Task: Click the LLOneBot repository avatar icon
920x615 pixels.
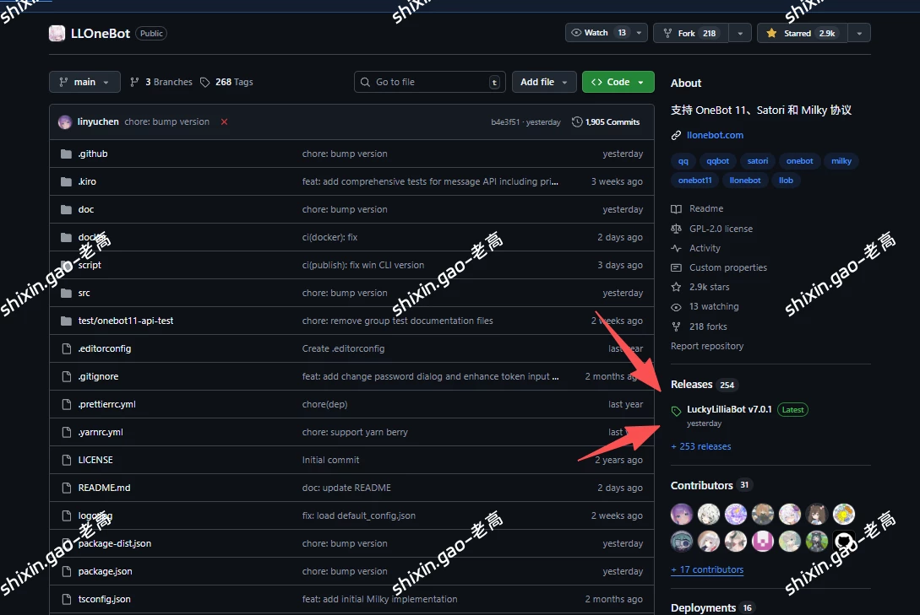Action: click(x=57, y=34)
